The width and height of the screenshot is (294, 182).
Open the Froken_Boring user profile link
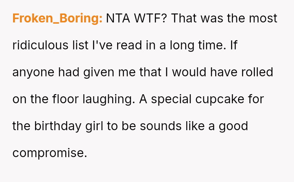pos(58,19)
